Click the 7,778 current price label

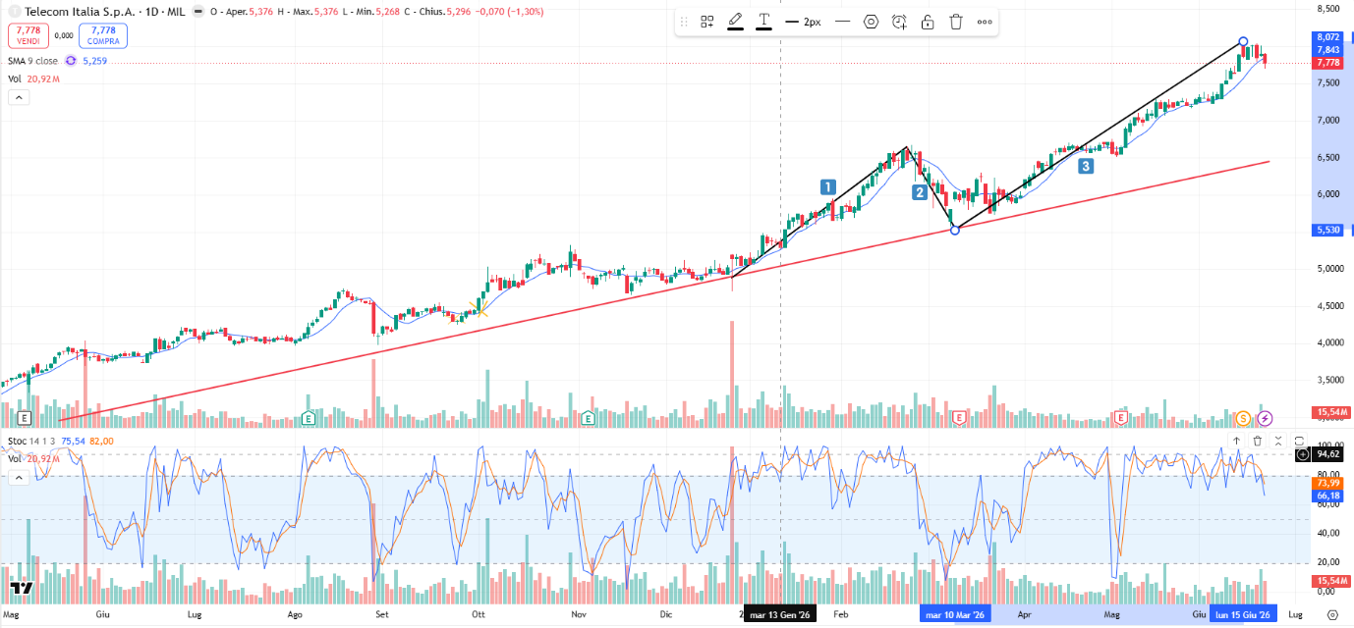click(1328, 63)
